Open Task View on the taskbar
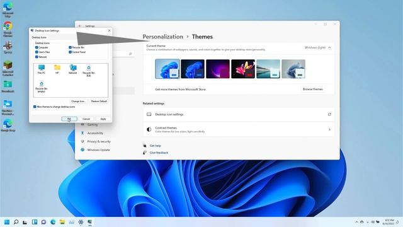Screen dimensions: 403x227 (25, 222)
